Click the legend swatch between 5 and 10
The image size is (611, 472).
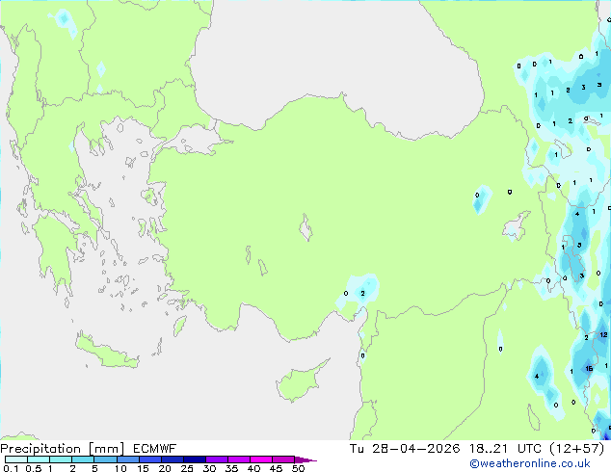105,459
